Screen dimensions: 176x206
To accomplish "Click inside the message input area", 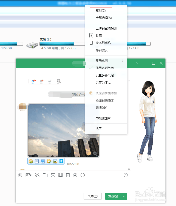I will coord(73,185).
